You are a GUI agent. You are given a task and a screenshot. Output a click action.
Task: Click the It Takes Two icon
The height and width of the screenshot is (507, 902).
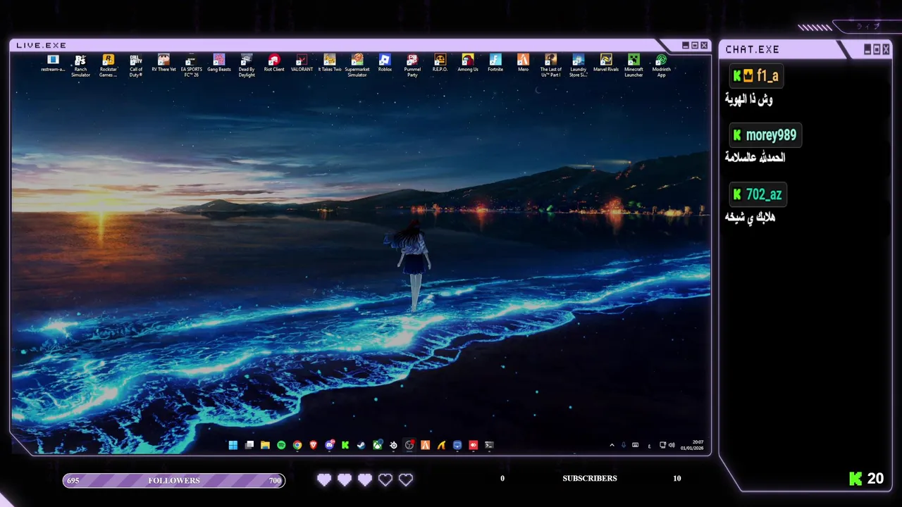pyautogui.click(x=330, y=63)
